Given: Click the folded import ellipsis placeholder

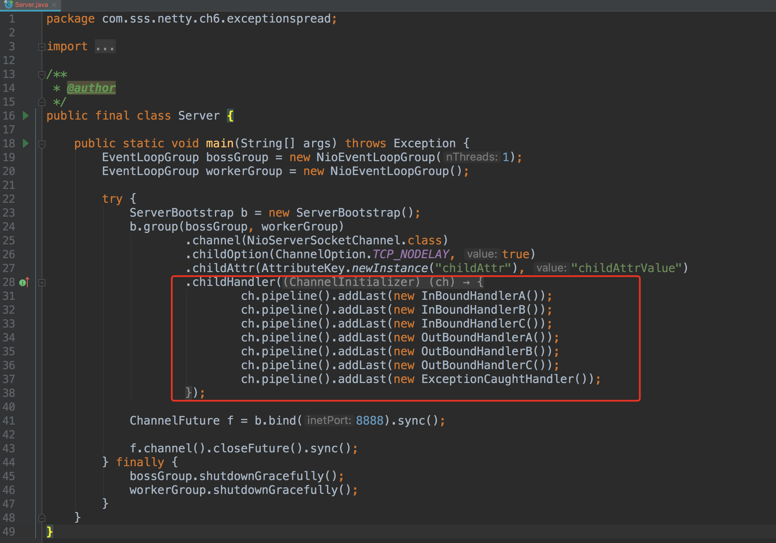Looking at the screenshot, I should [x=105, y=46].
